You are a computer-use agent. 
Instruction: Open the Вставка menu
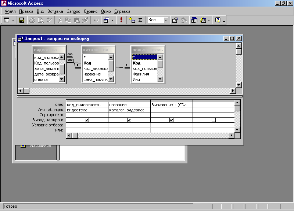click(x=55, y=11)
